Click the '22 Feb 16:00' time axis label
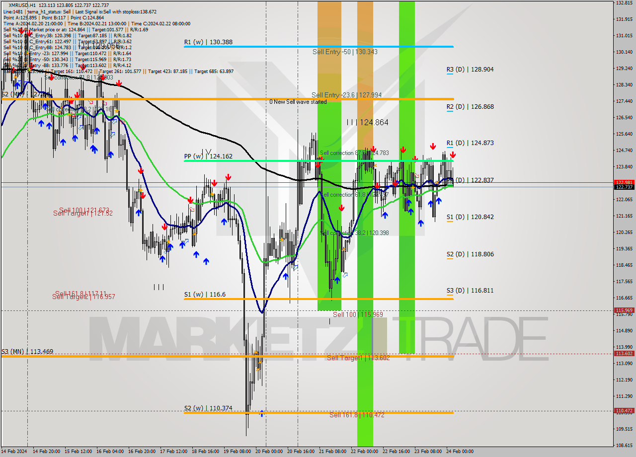Viewport: 636px width, 457px height. pos(397,452)
